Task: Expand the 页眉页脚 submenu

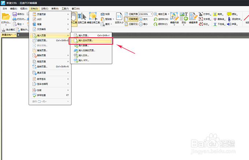Action: 50,14
